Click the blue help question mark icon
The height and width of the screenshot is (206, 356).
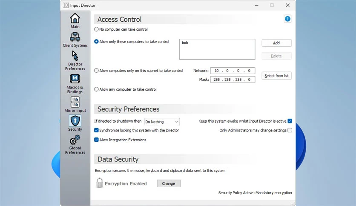pos(287,19)
